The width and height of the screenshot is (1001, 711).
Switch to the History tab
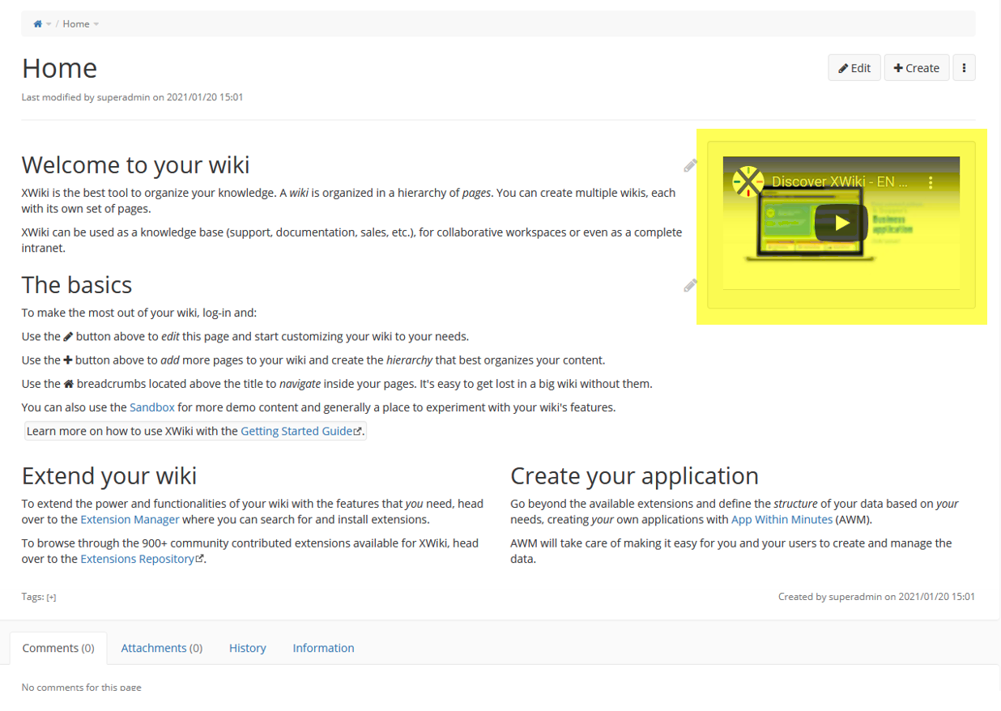(248, 648)
